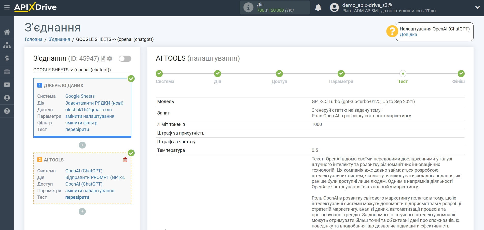The width and height of the screenshot is (484, 230).
Task: Open the connection settings gear icon
Action: [x=110, y=59]
